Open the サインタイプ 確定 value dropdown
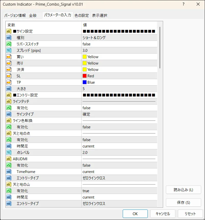Viewport: 205px width, 220px height. 119,114
